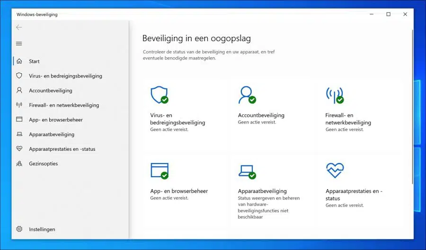Click 'Geen actie vereist.' under Apparaatprestaties en -status
The height and width of the screenshot is (250, 426).
[x=345, y=205]
